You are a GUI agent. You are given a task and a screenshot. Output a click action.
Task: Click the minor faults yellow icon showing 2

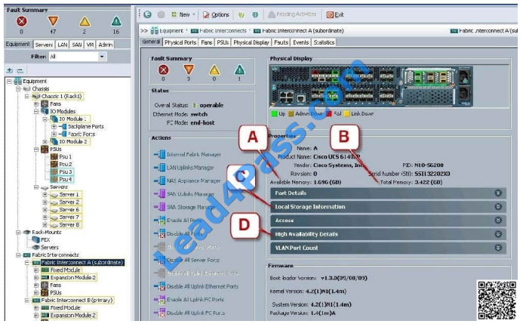(x=85, y=22)
